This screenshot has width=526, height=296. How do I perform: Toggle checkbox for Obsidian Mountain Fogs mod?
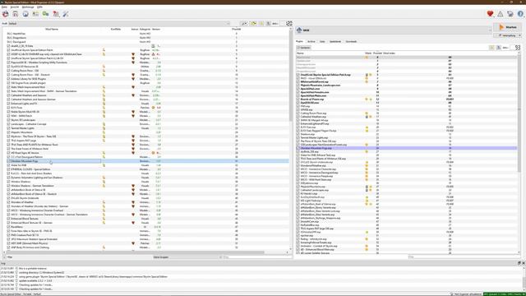(8, 161)
